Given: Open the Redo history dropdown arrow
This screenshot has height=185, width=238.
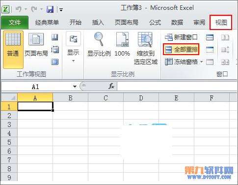Looking at the screenshot, I should [41, 9].
